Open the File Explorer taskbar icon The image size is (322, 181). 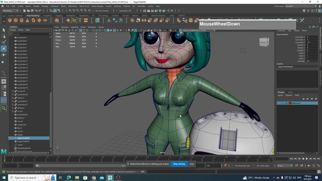click(x=77, y=178)
